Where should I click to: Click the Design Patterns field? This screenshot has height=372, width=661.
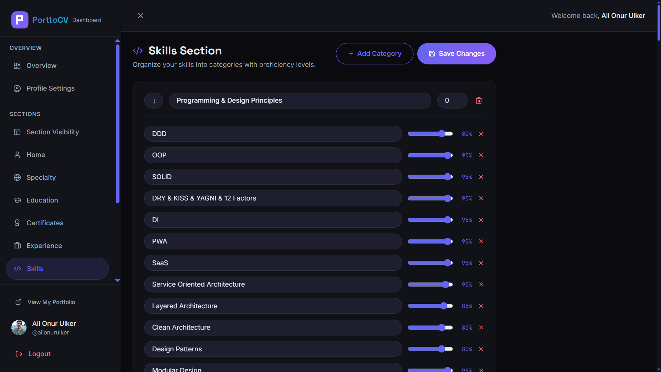pyautogui.click(x=273, y=349)
